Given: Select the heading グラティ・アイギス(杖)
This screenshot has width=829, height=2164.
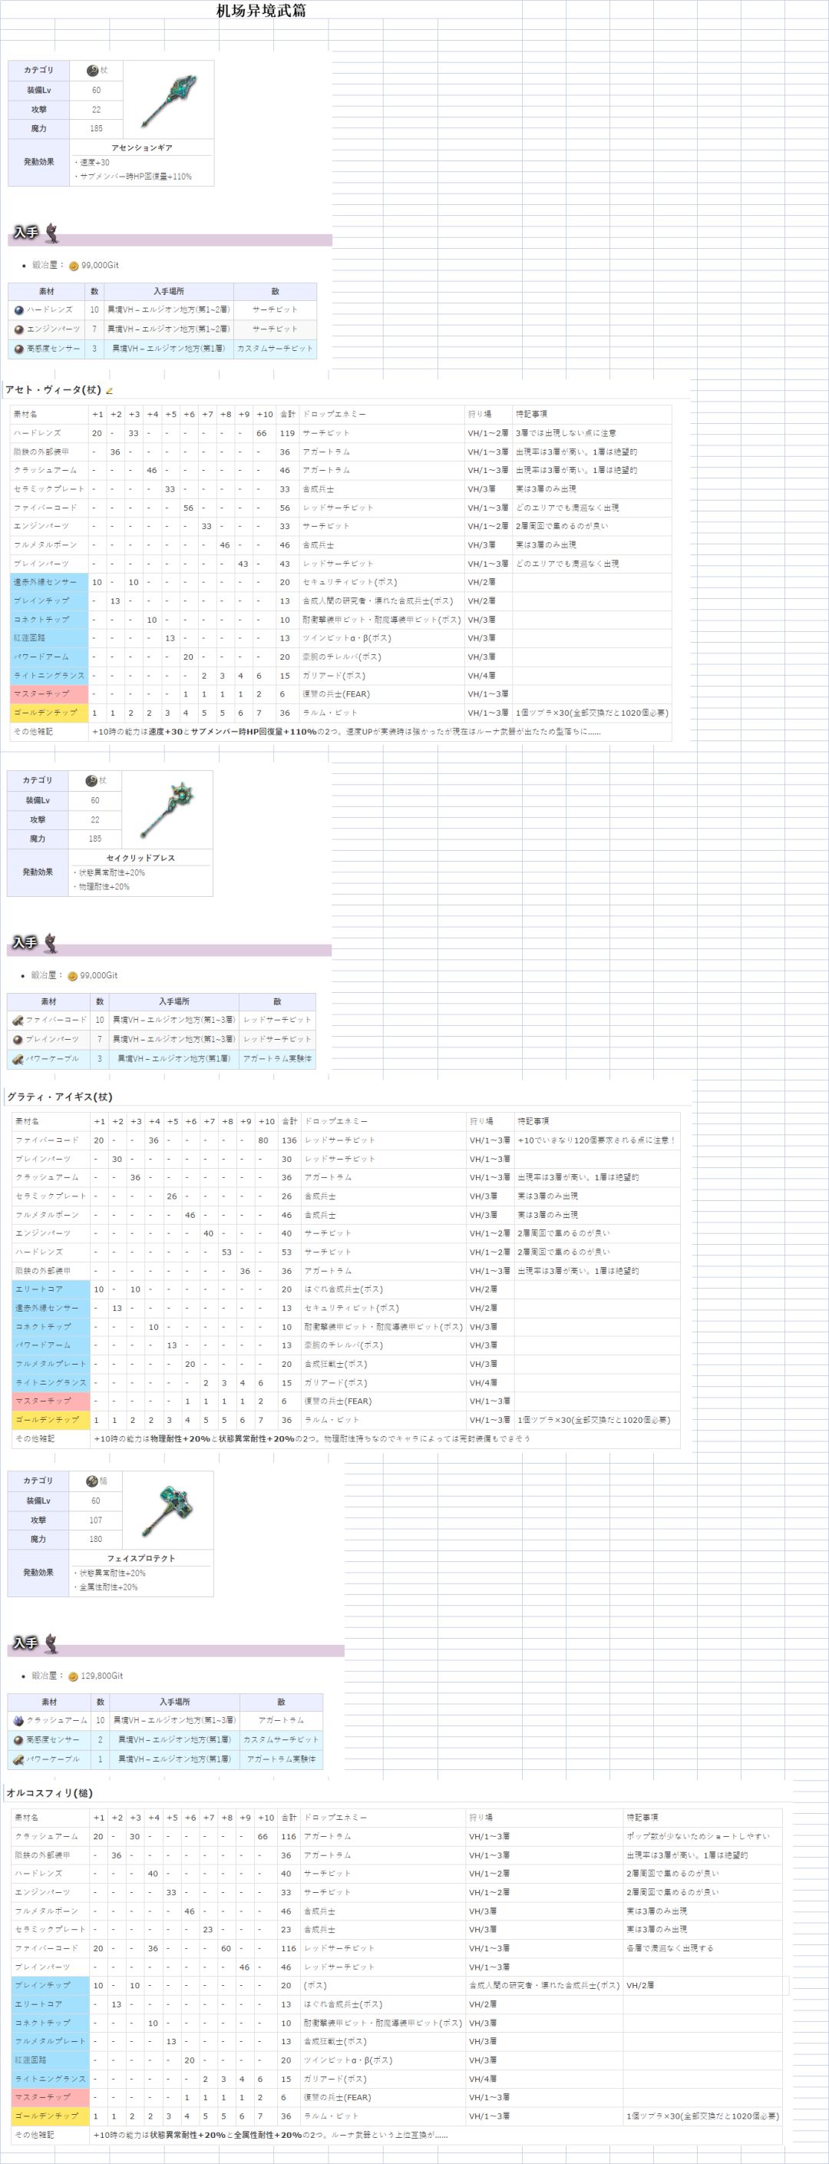Looking at the screenshot, I should pos(60,1097).
